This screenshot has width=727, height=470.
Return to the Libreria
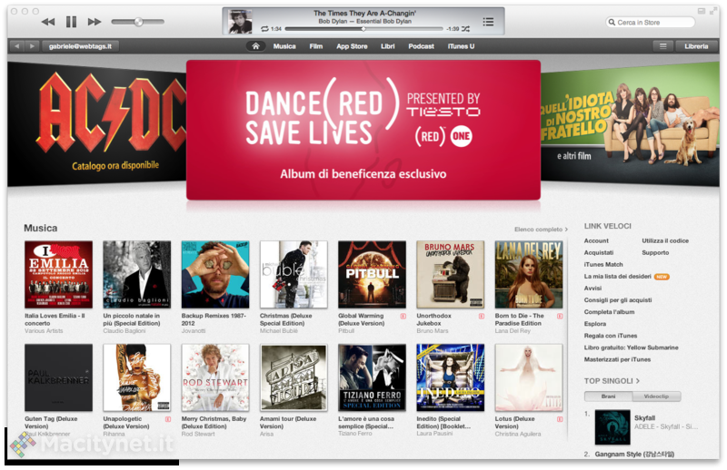pos(696,46)
